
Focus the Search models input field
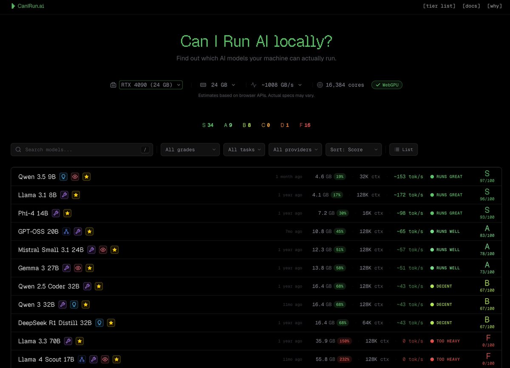click(x=82, y=150)
